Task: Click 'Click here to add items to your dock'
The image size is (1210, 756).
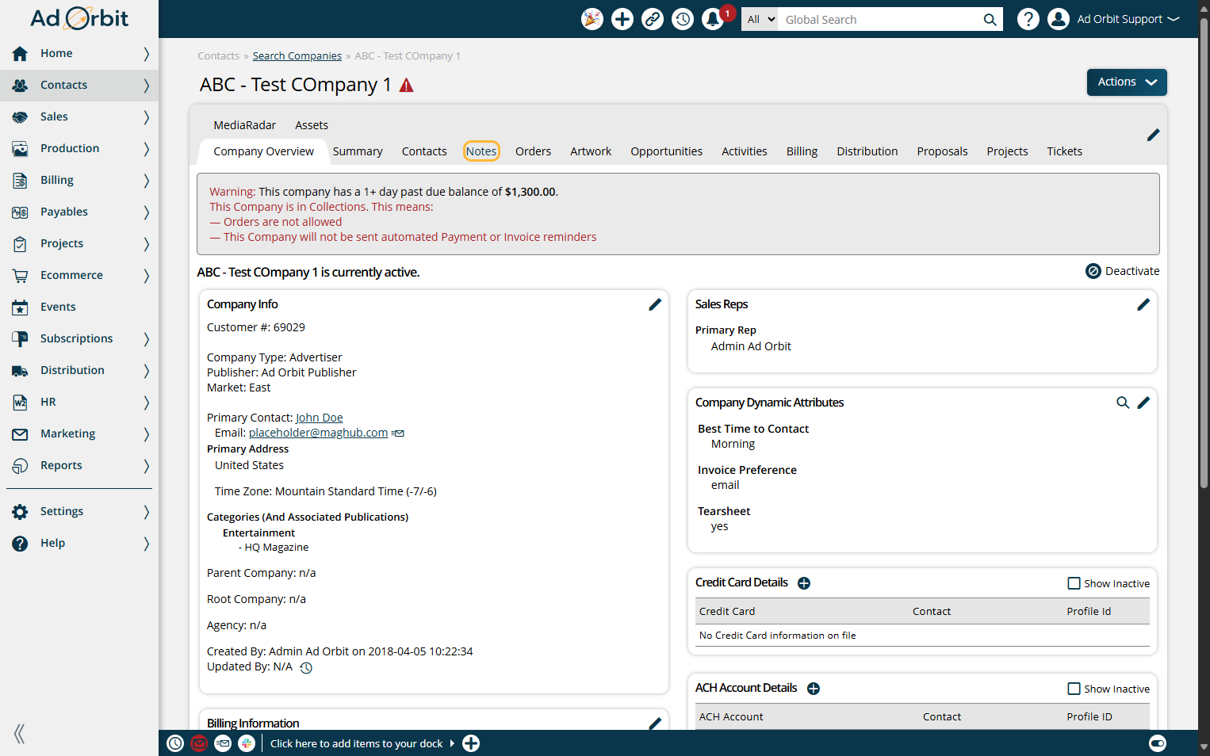Action: click(357, 743)
